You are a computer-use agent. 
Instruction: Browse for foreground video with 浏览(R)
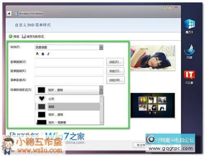(x=115, y=62)
